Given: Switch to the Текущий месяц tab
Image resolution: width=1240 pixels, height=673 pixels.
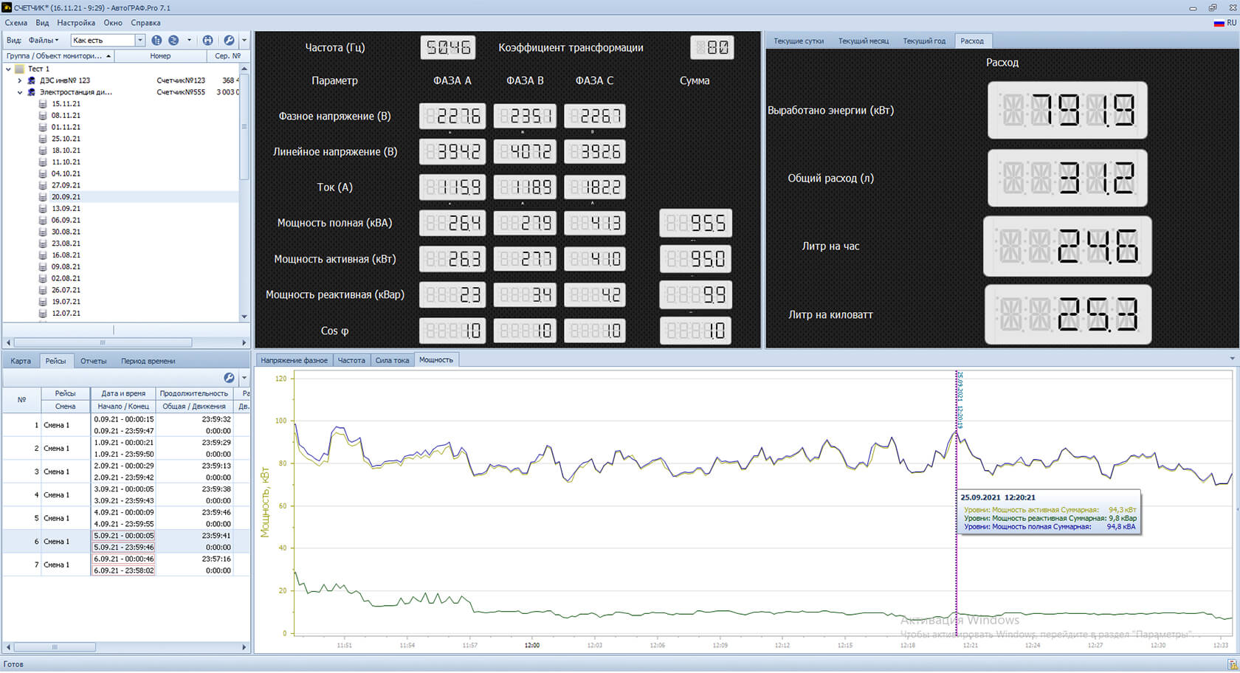Looking at the screenshot, I should pos(863,41).
